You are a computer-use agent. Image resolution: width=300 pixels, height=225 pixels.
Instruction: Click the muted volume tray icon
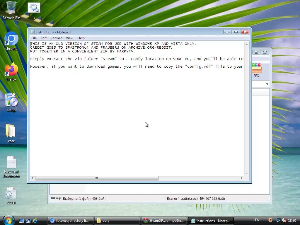point(284,220)
